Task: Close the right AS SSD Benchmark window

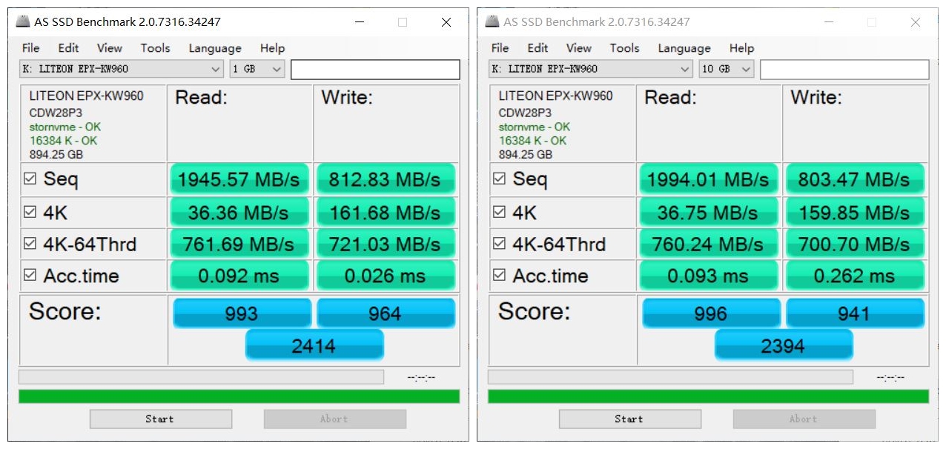Action: coord(916,22)
